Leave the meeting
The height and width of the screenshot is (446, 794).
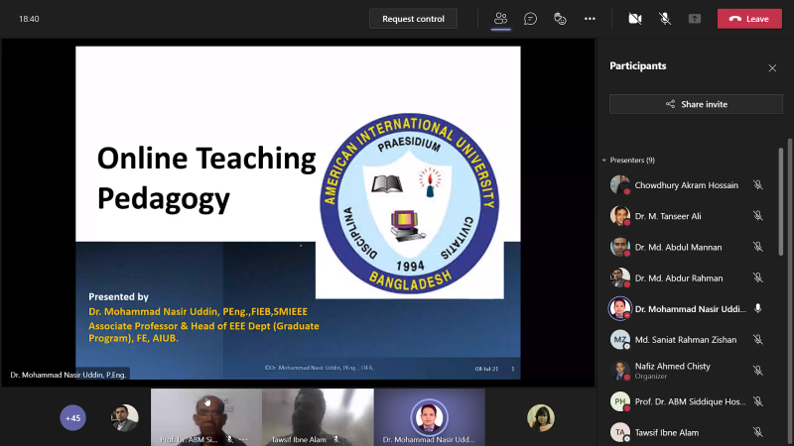pos(749,19)
